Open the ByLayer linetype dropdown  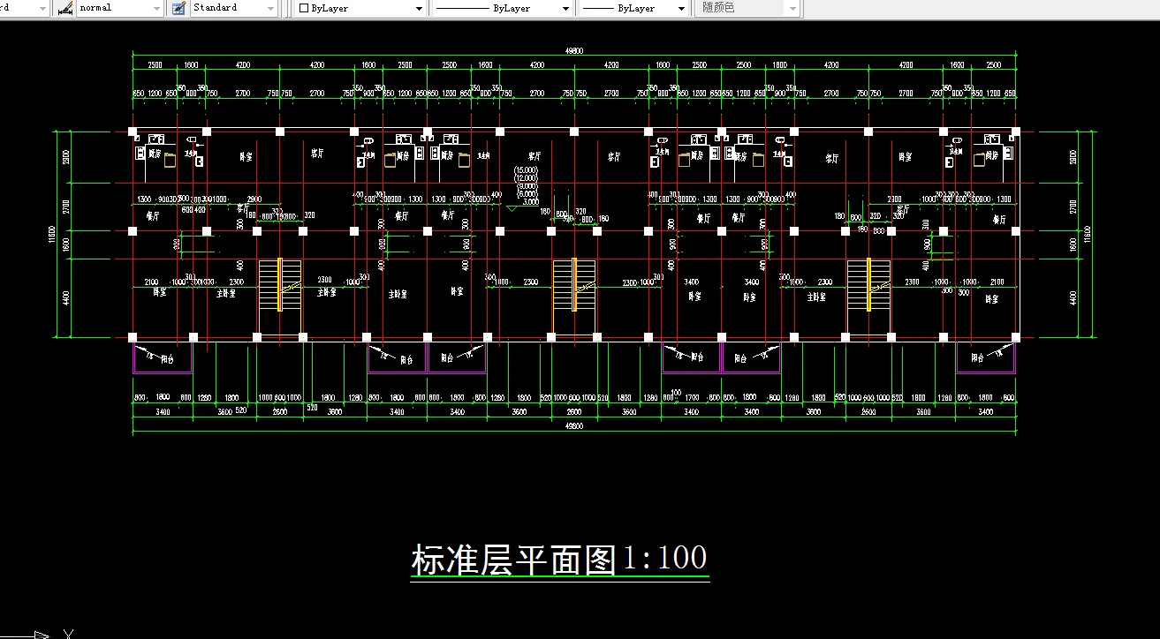coord(502,8)
